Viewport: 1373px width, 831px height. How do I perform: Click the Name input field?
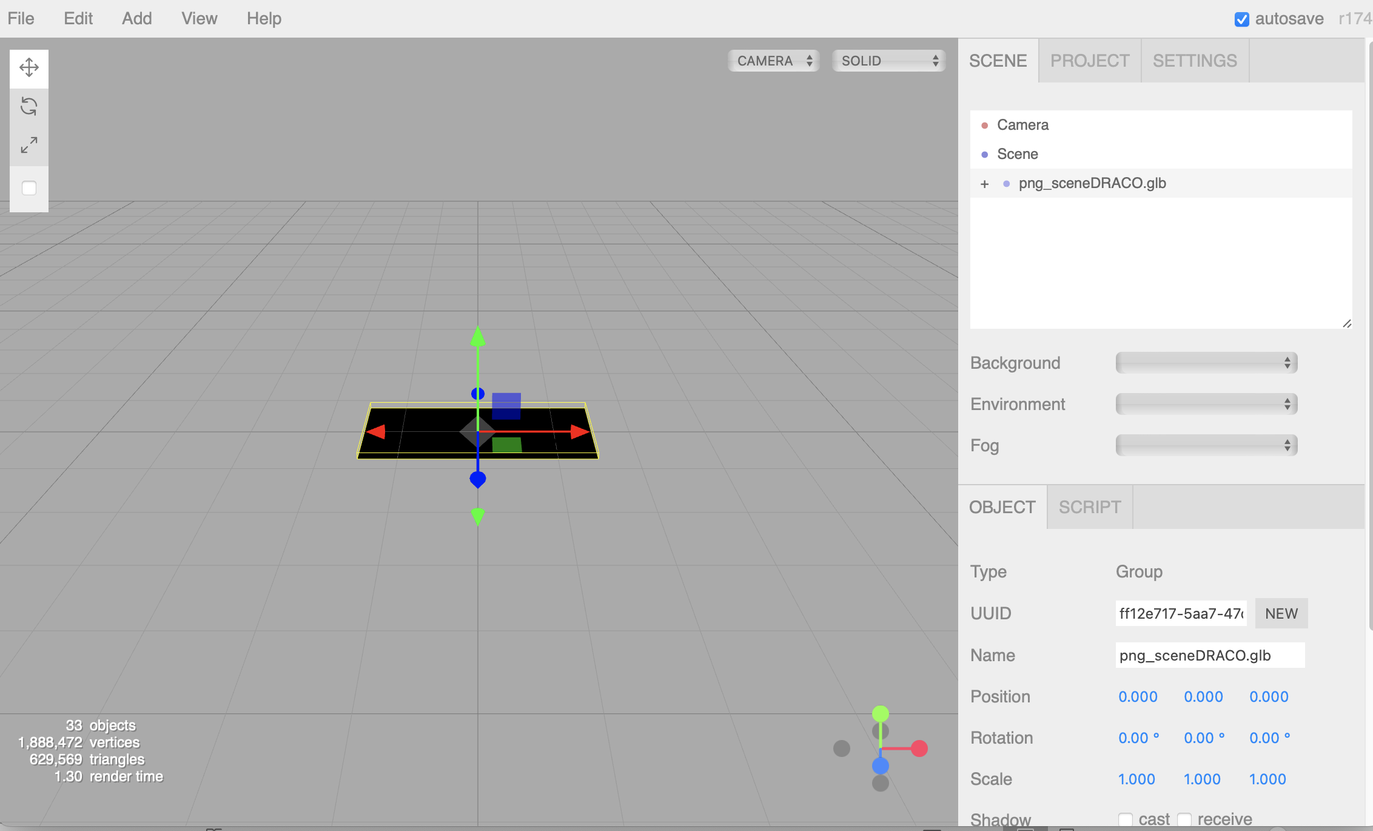[x=1210, y=655]
